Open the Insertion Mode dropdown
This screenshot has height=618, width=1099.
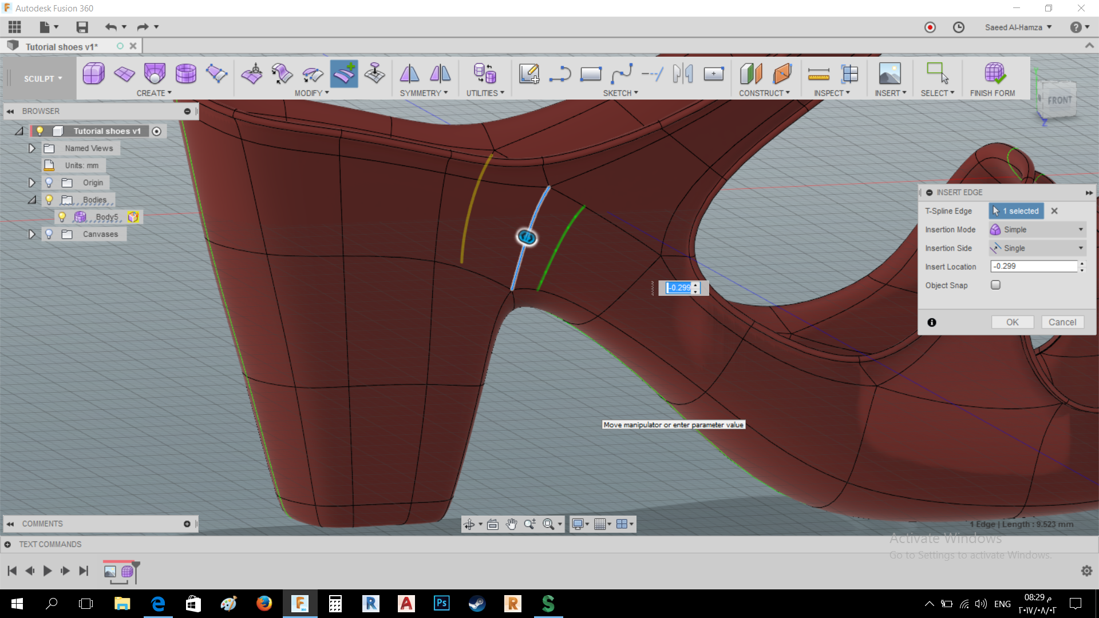pos(1081,229)
